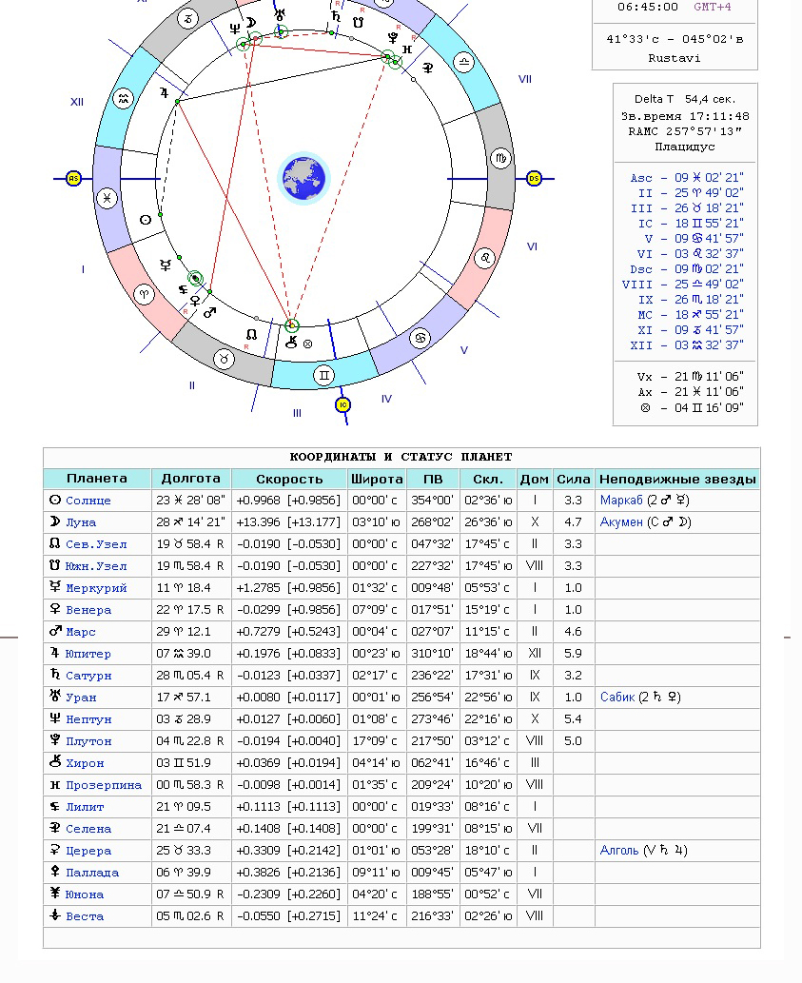
Task: Select the Taurus sign glyph on the wheel
Action: pos(224,359)
